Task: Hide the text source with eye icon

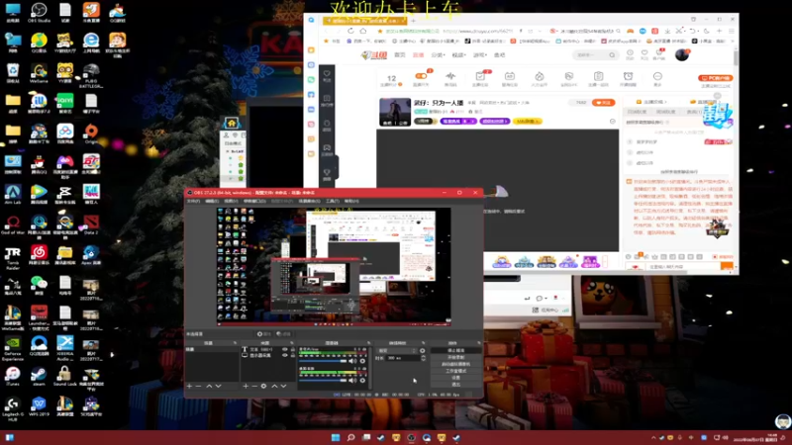Action: (285, 349)
